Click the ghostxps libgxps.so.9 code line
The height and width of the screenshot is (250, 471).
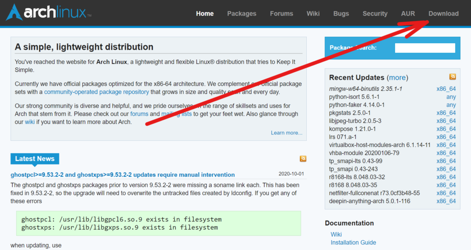[x=120, y=227]
